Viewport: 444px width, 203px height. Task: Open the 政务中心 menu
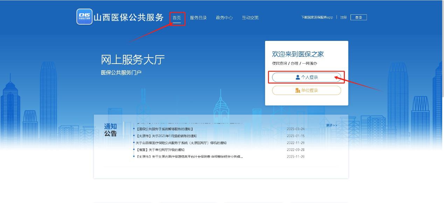[224, 17]
